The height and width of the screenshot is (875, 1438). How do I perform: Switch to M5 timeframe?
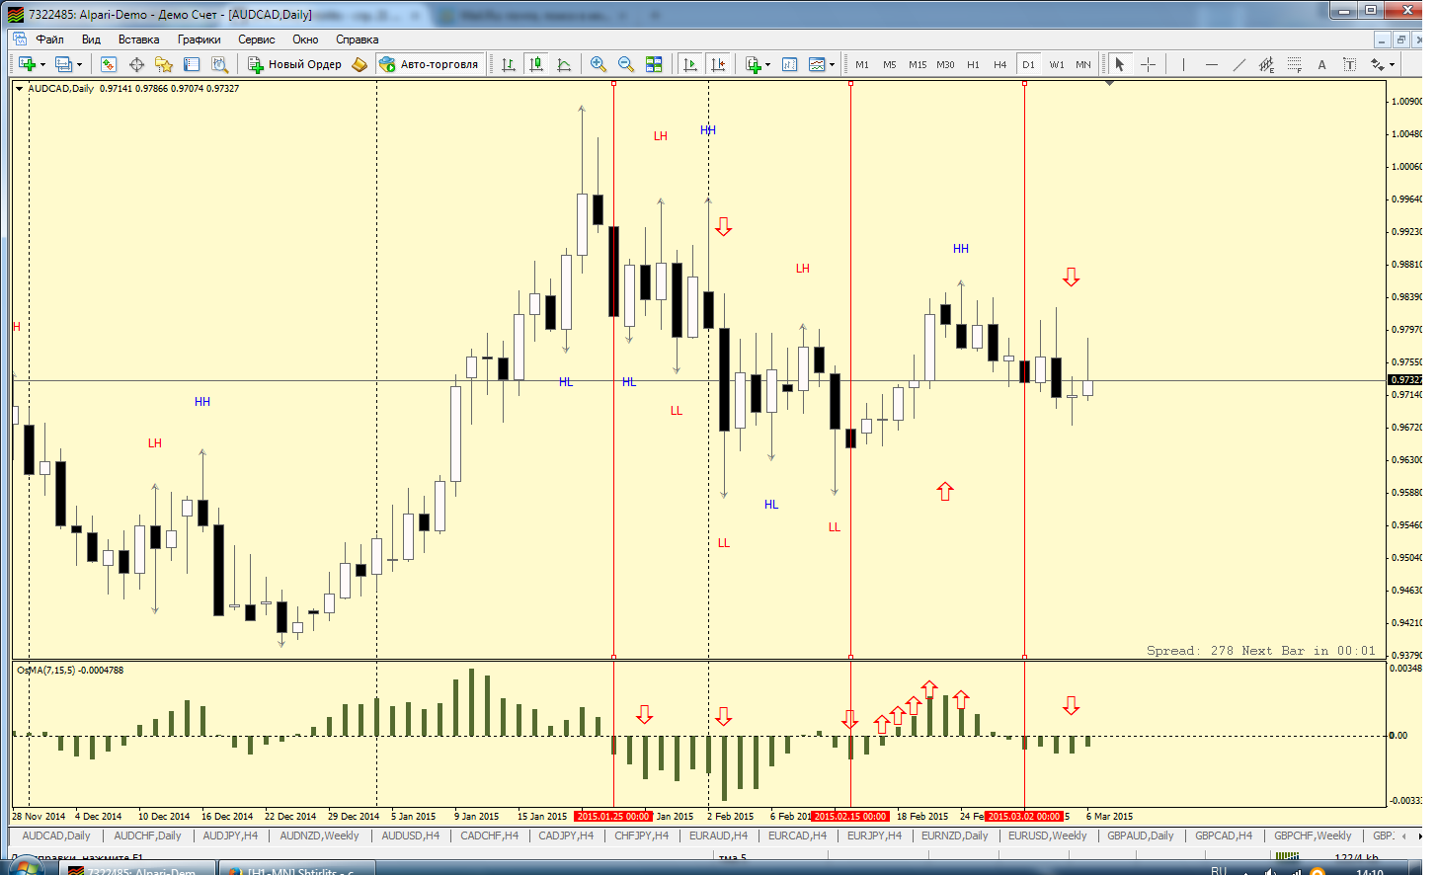tap(890, 64)
